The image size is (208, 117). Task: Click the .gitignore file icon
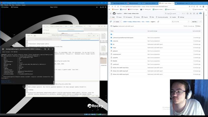[x=111, y=51]
